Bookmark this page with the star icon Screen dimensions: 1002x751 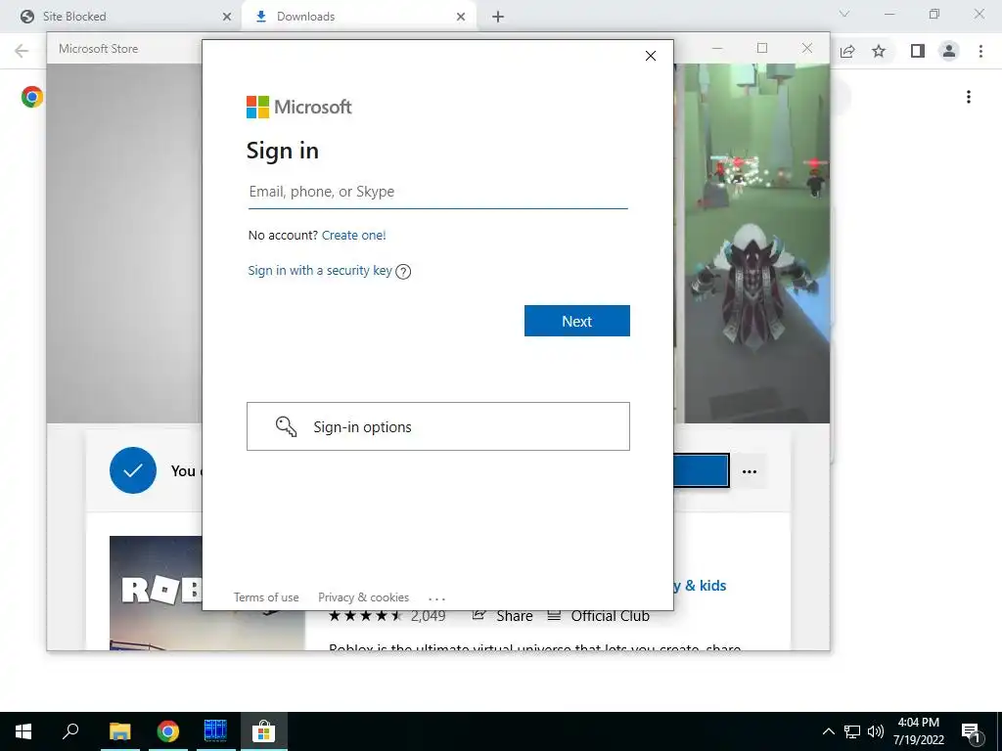click(879, 51)
